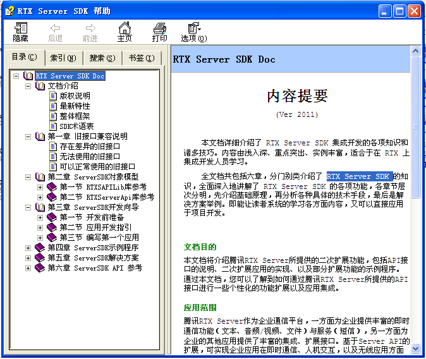Open the 无法使用的旧接口 topic

(x=90, y=157)
